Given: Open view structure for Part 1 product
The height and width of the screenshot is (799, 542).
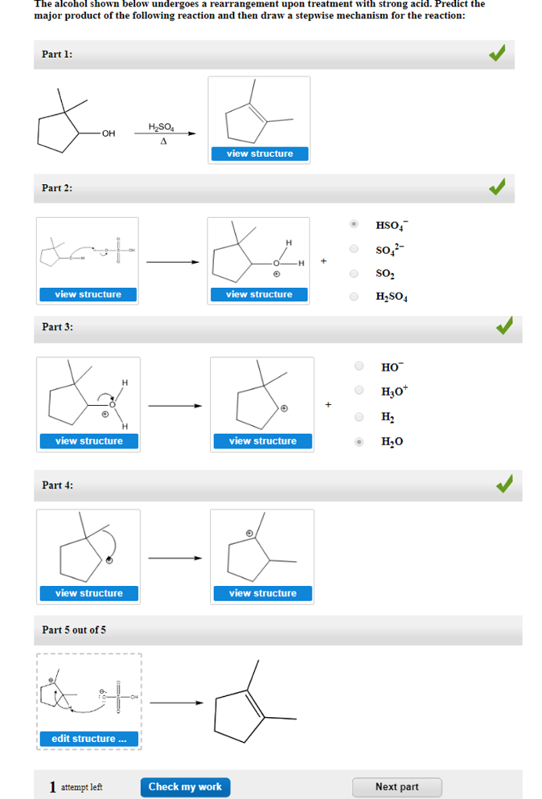Looking at the screenshot, I should (x=259, y=154).
